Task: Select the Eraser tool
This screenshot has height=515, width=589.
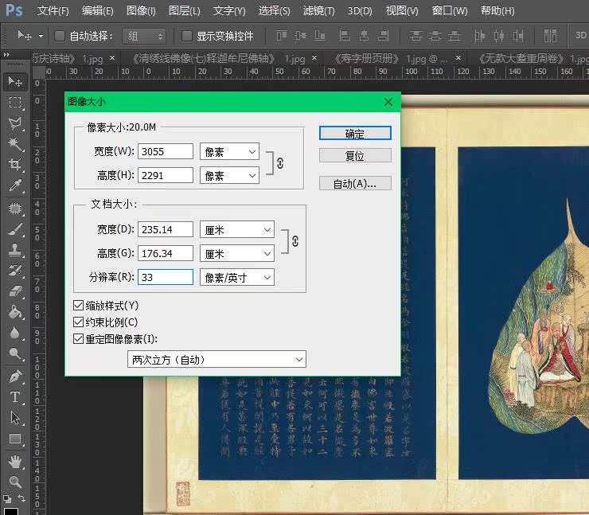Action: point(15,291)
